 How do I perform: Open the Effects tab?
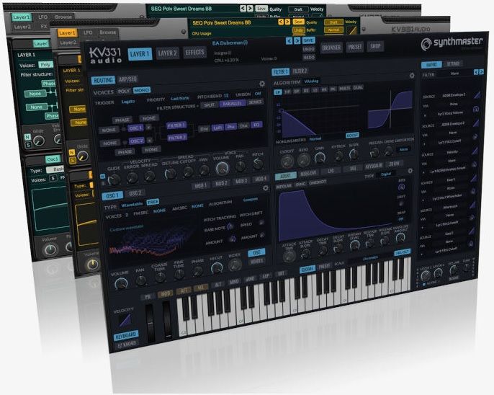pos(194,52)
